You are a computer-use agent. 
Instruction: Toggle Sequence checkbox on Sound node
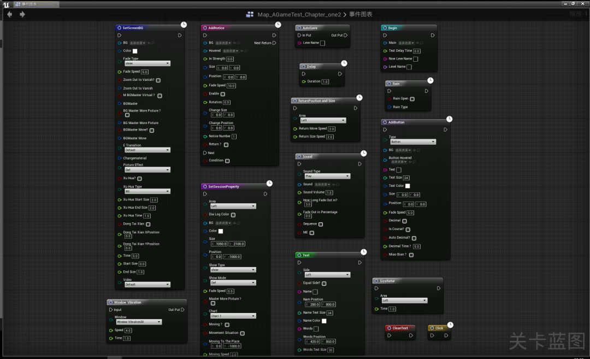coord(321,224)
